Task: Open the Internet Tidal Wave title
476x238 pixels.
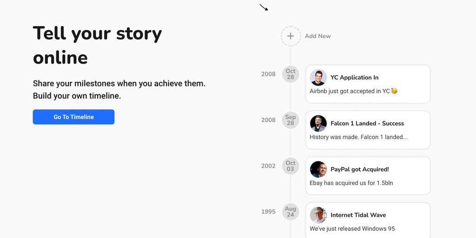Action: point(358,215)
